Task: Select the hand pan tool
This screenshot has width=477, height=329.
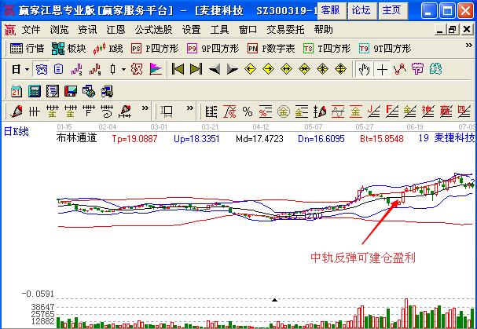Action: pos(364,69)
